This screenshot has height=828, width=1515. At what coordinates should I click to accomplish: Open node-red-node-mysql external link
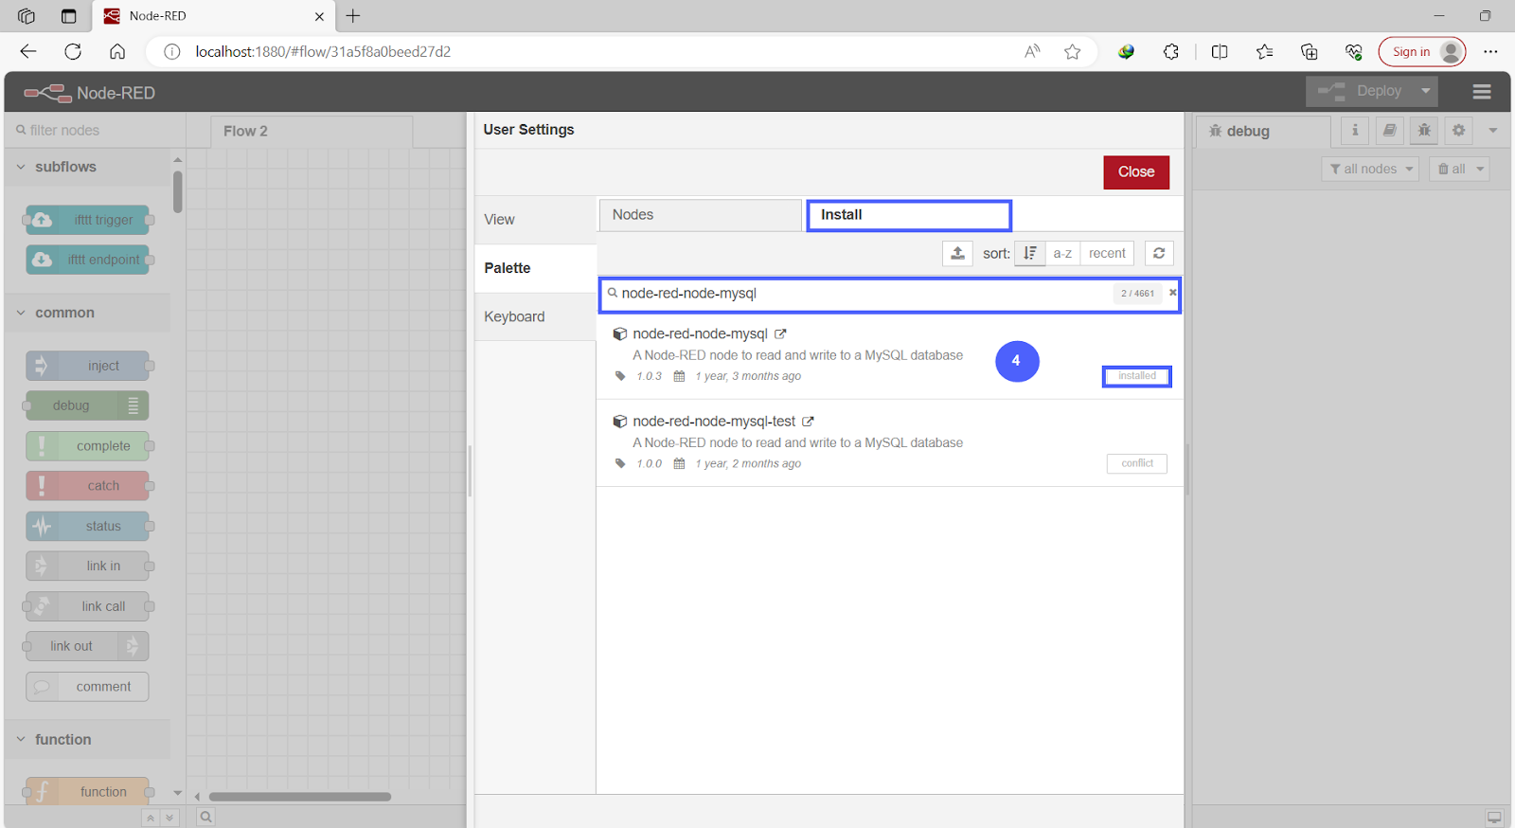tap(780, 333)
